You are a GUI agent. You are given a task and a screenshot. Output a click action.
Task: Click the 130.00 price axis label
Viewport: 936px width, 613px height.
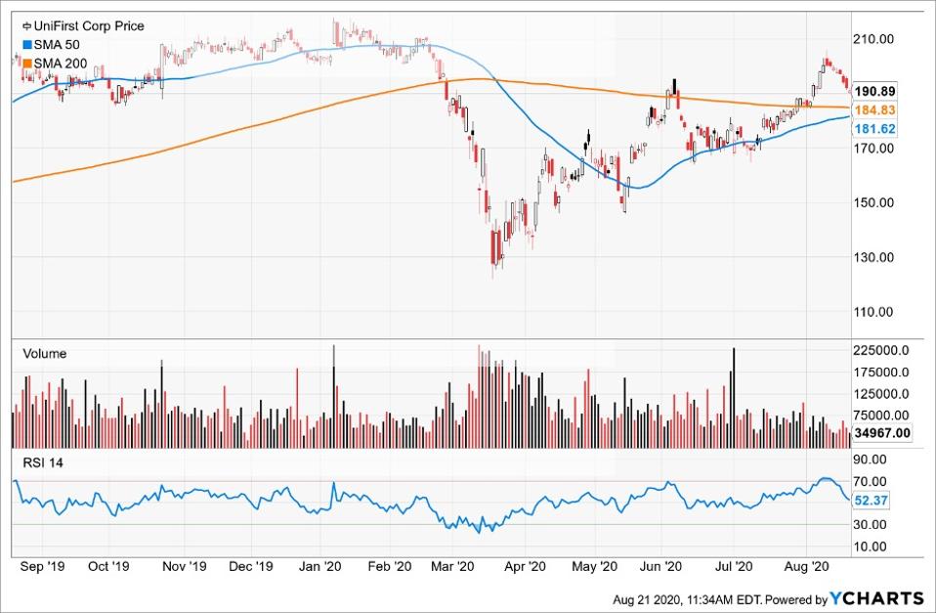pos(873,257)
